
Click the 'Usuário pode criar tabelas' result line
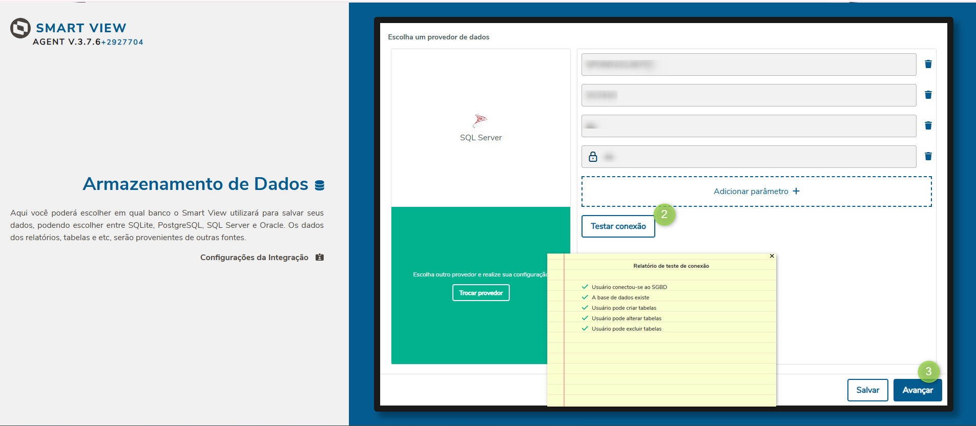(624, 308)
